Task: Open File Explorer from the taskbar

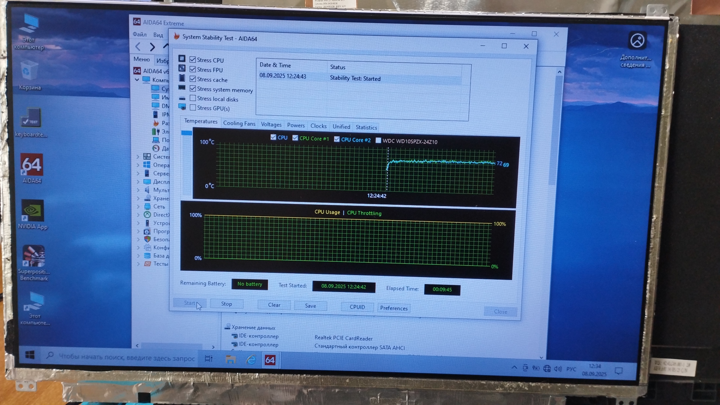Action: click(x=230, y=359)
